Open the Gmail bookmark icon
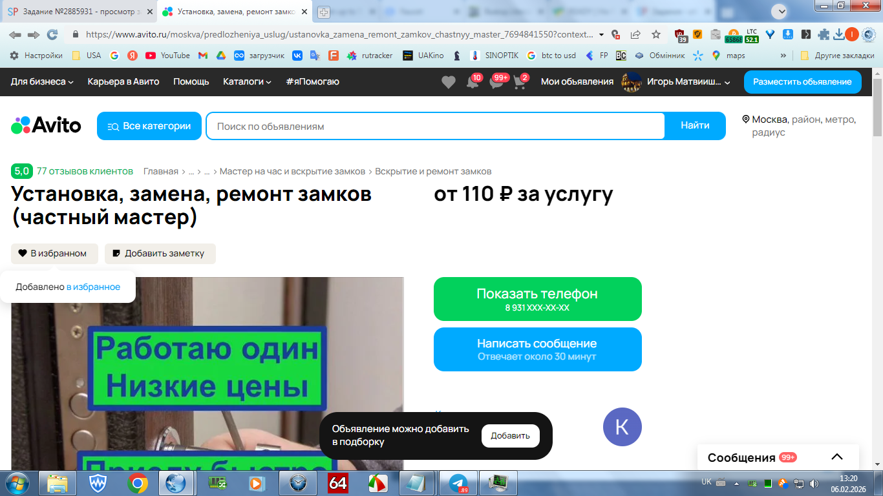883x496 pixels. 202,56
